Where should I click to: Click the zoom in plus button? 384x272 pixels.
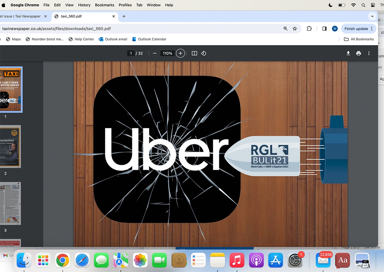180,53
